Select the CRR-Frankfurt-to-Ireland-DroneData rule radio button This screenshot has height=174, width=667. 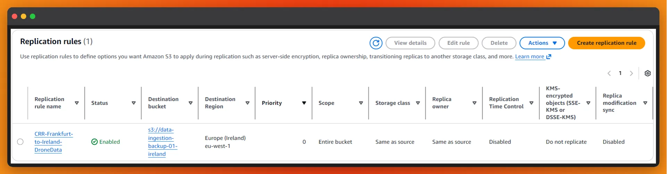(20, 142)
